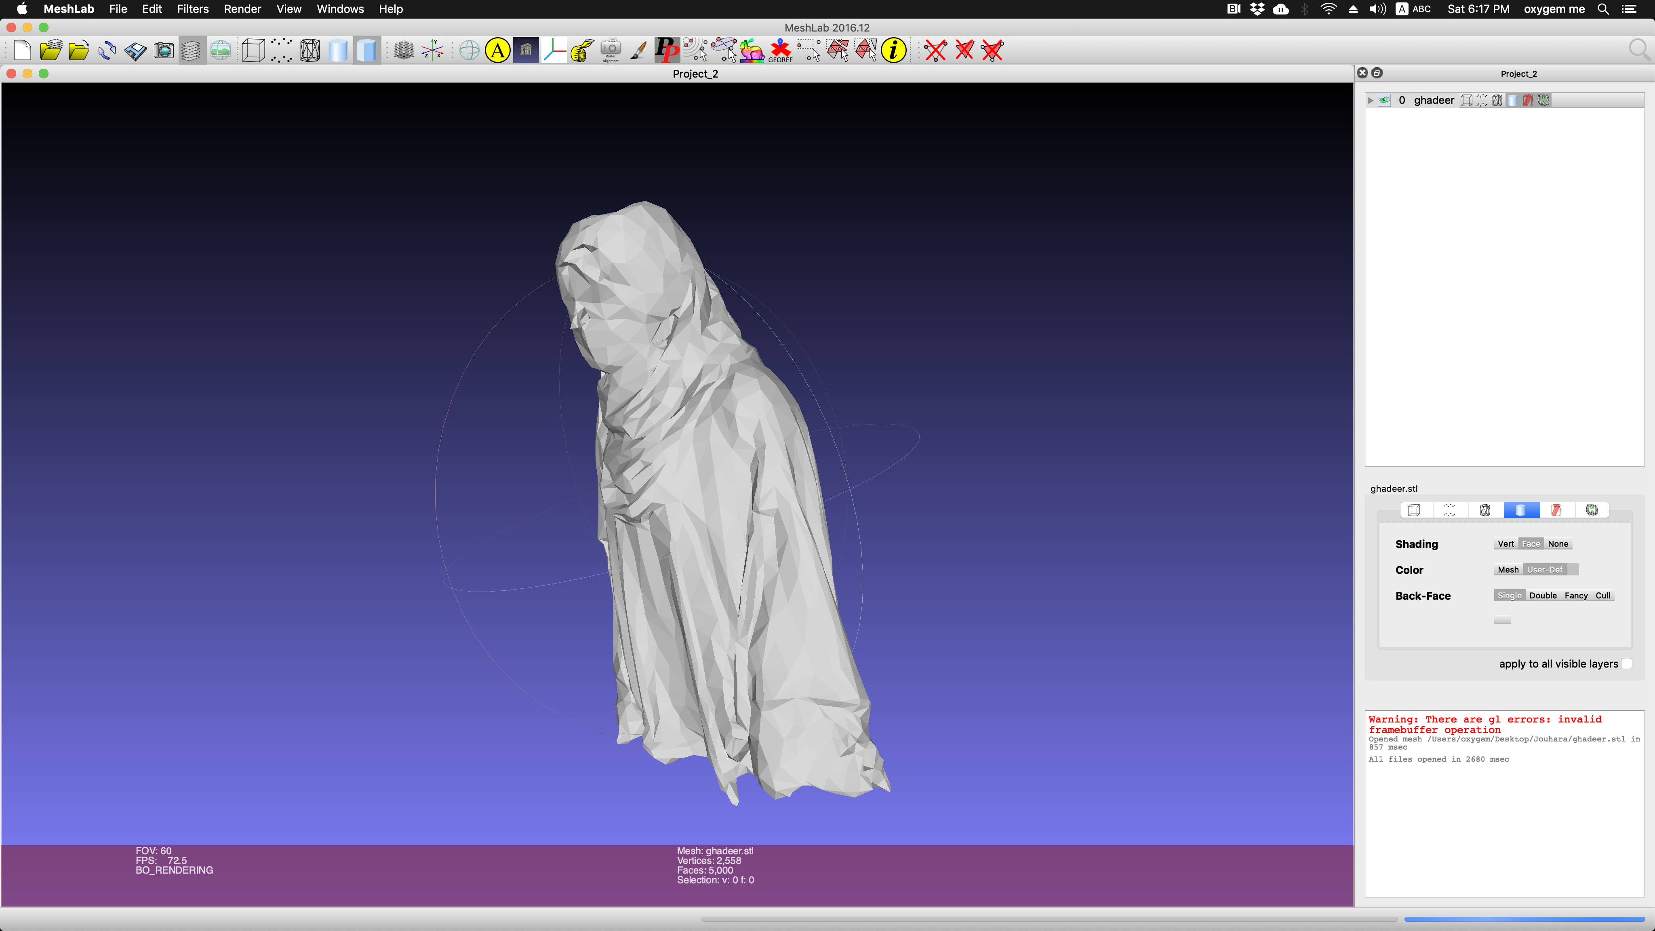Viewport: 1655px width, 931px height.
Task: Open macOS Spotlight search in menu bar
Action: tap(1603, 9)
